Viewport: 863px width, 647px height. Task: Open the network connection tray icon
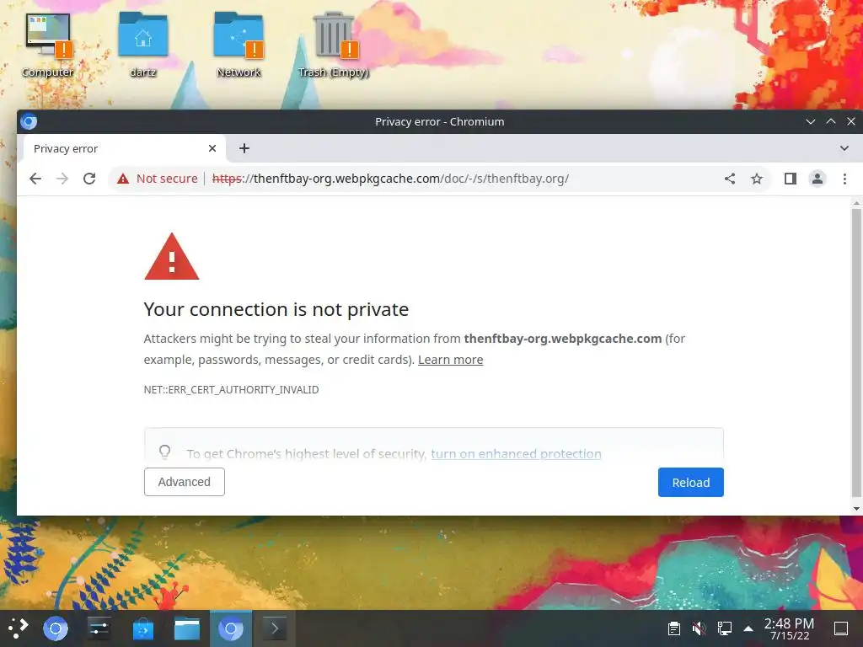(724, 628)
